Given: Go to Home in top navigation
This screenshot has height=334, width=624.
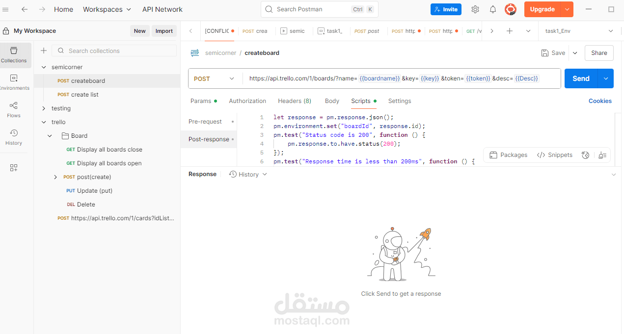Looking at the screenshot, I should tap(64, 9).
